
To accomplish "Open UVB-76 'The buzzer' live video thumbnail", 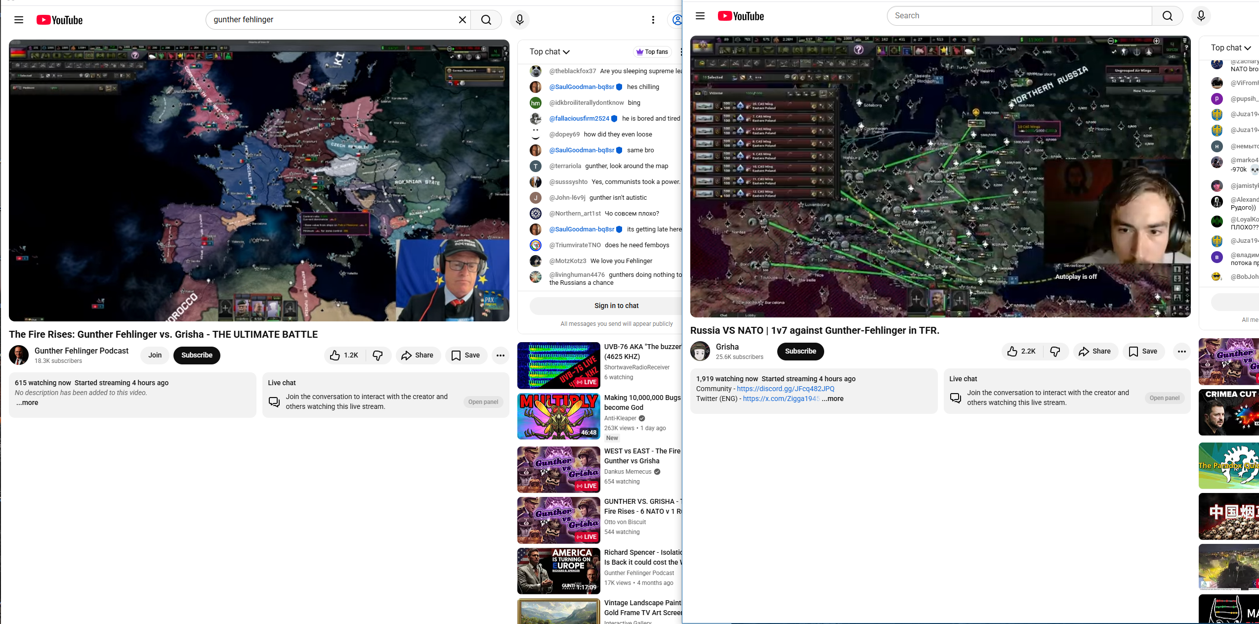I will 558,365.
